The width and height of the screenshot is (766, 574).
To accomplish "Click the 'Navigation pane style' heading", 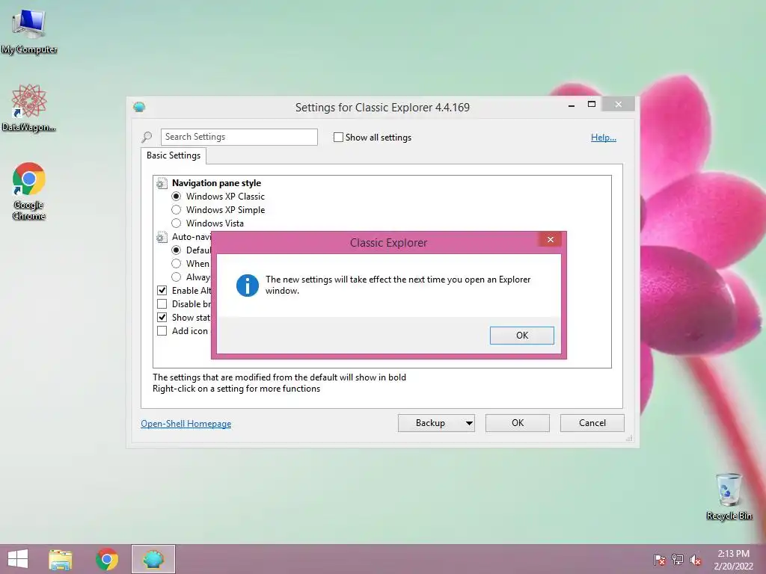I will coord(216,183).
